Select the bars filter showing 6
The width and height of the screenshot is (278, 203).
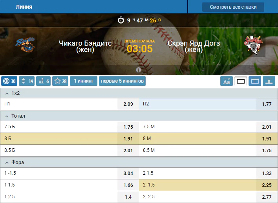tap(44, 81)
